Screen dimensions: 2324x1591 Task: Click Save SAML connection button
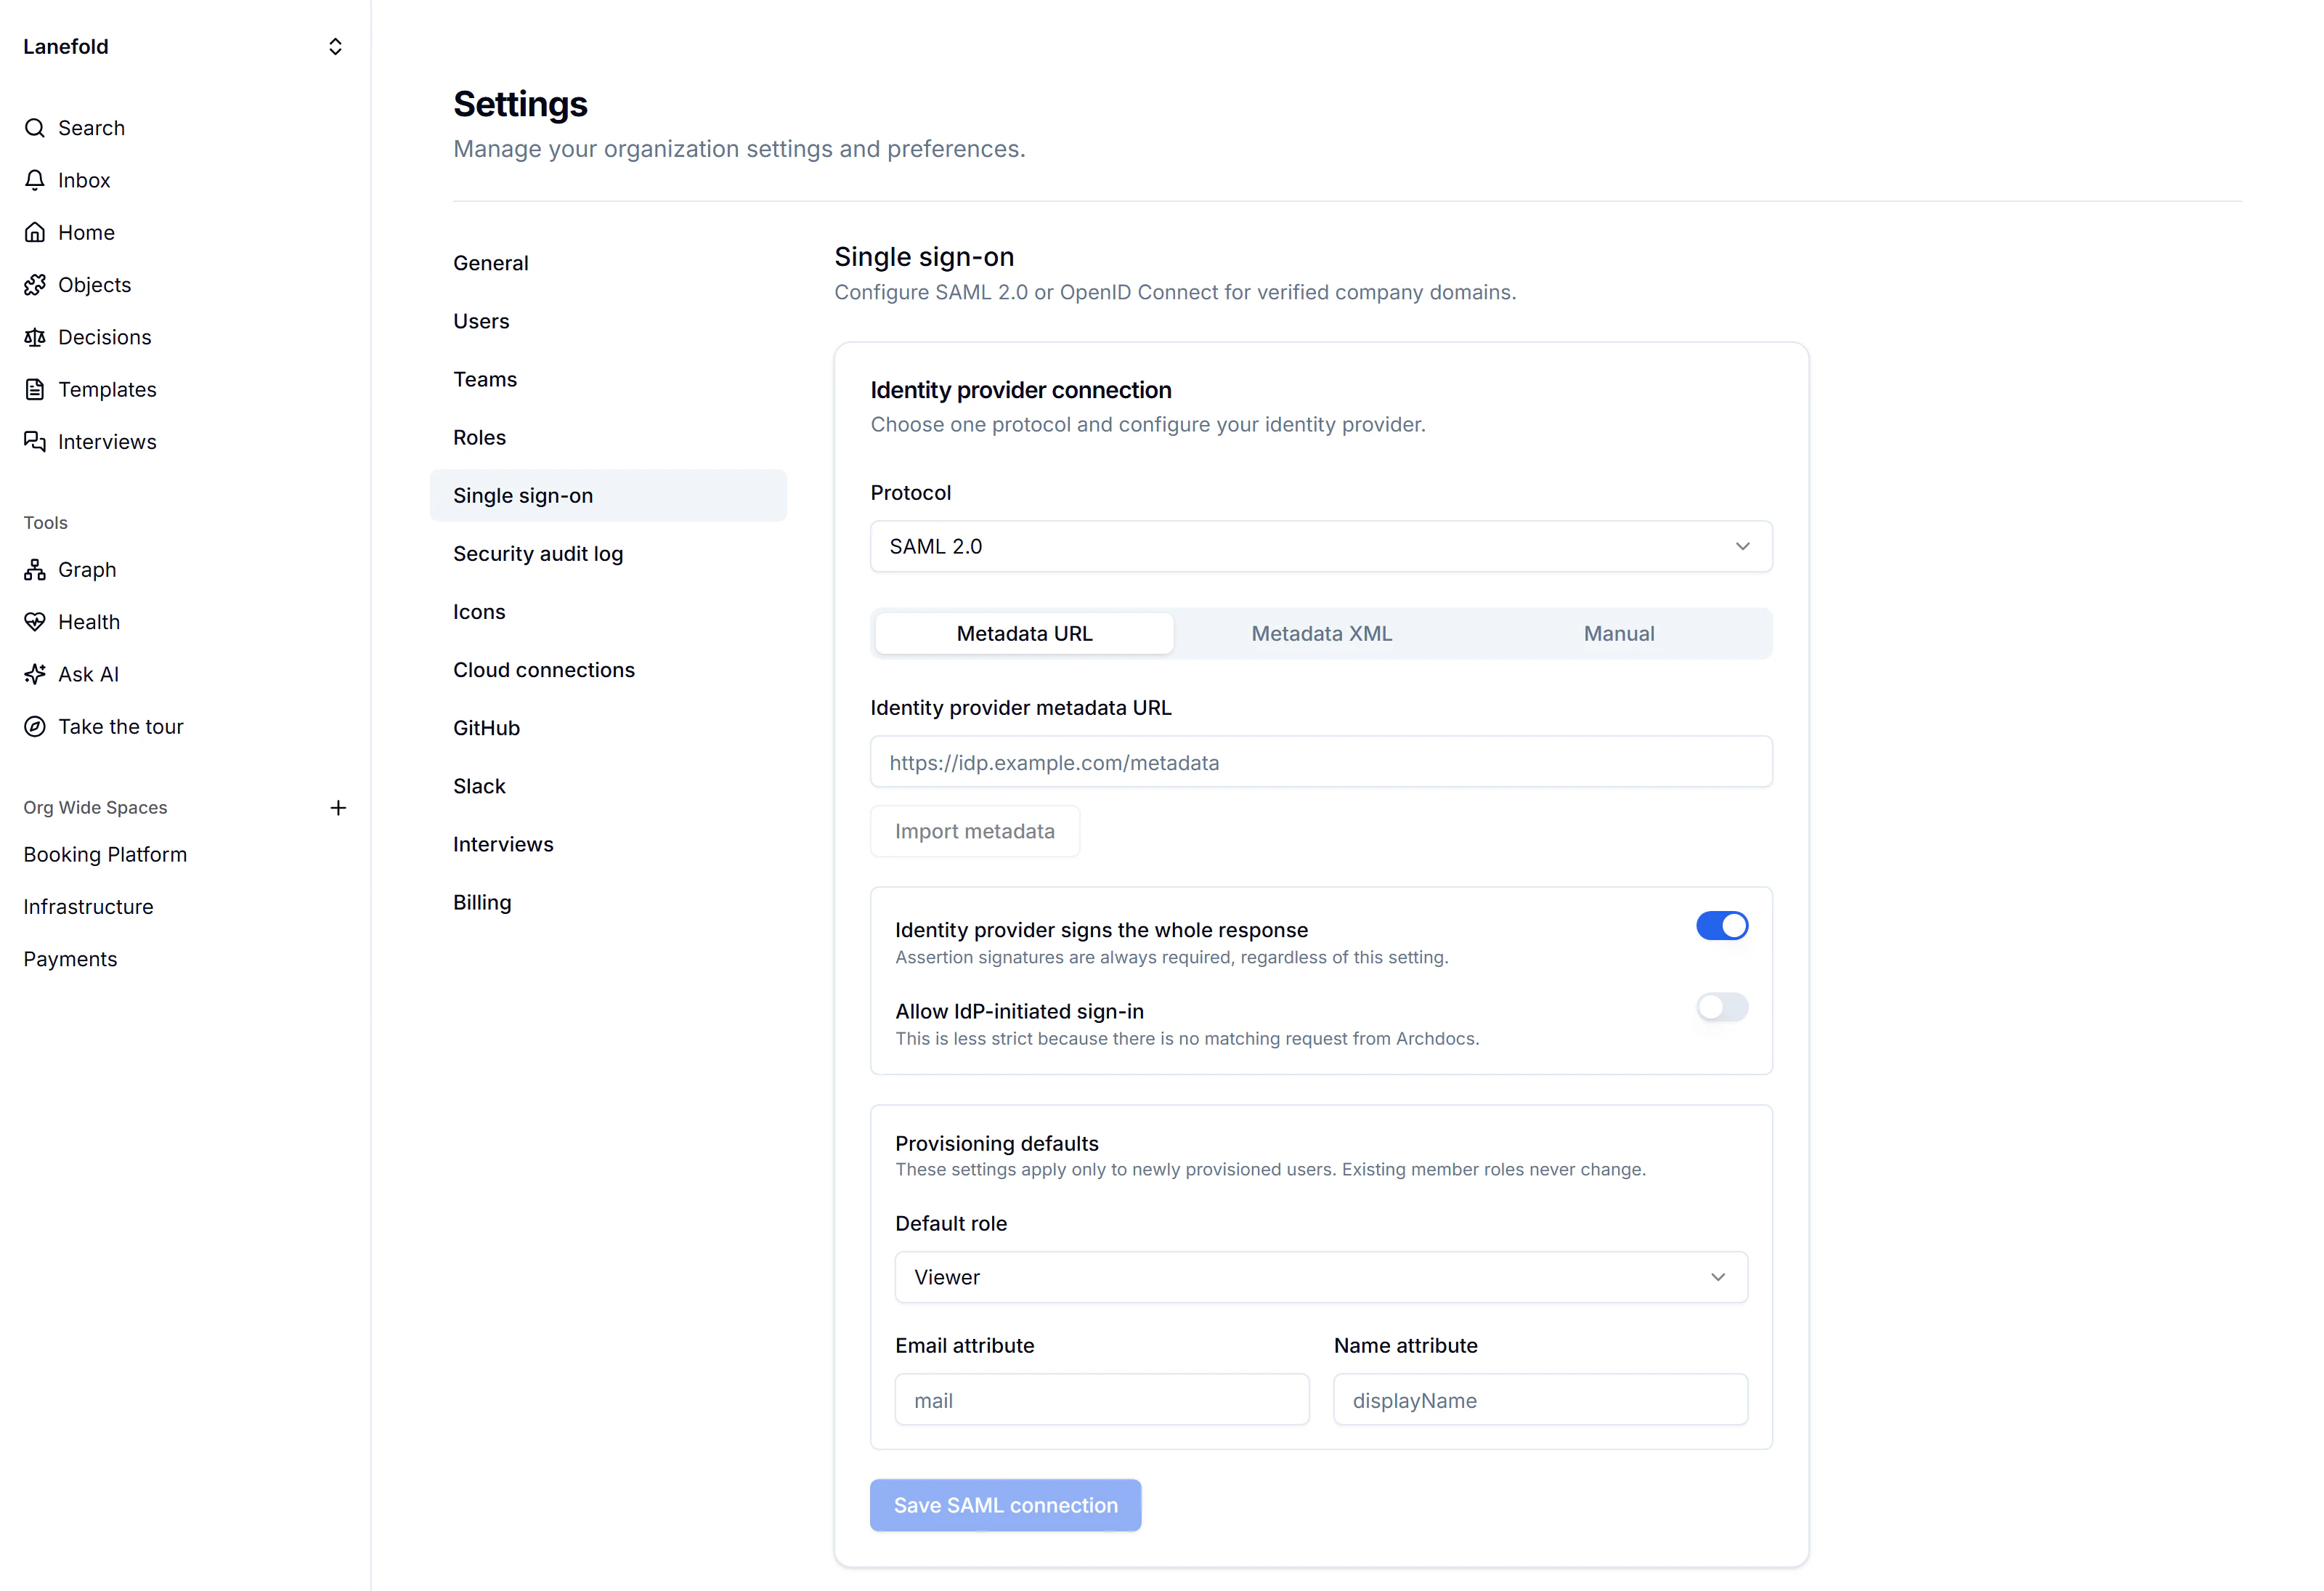coord(1005,1505)
